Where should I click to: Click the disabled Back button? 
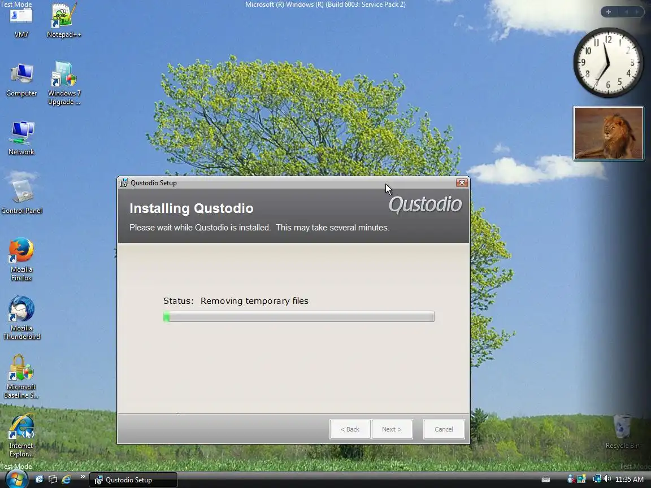(350, 429)
